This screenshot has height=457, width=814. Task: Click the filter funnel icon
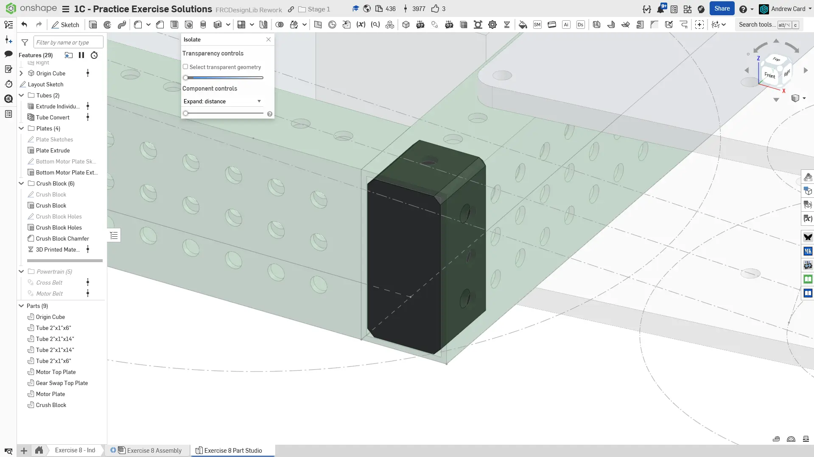point(25,42)
